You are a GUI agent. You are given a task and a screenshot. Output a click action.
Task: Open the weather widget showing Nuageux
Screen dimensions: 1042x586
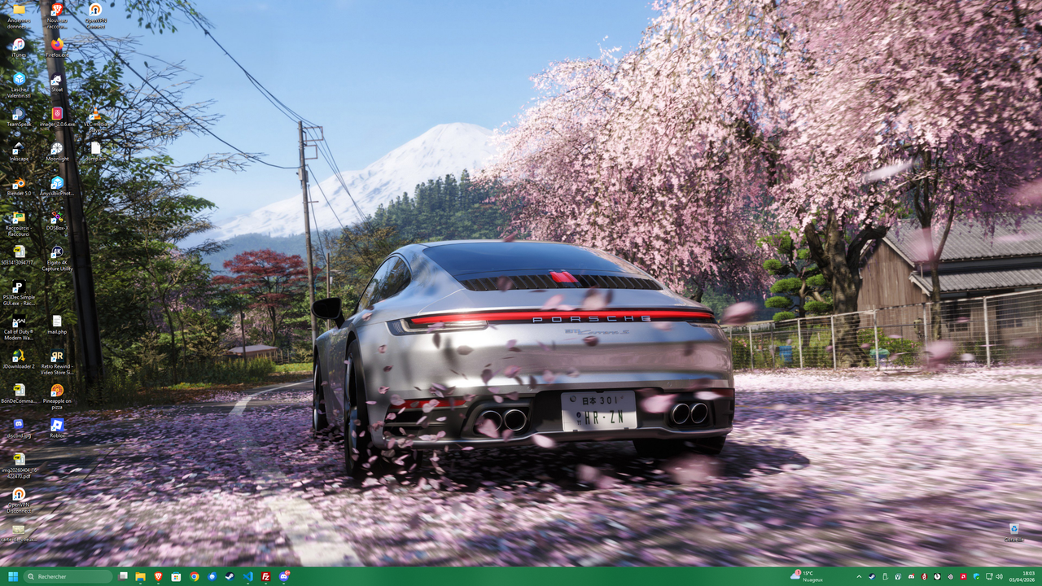click(807, 576)
